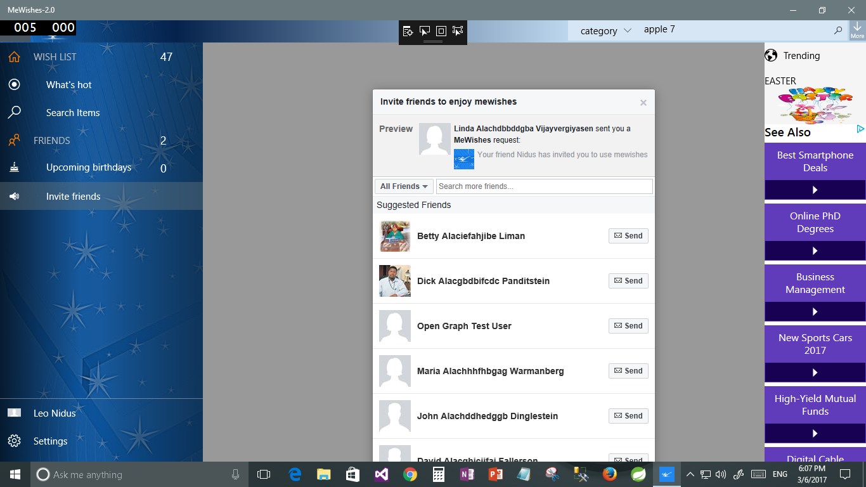Select Invite friends menu item
Viewport: 866px width, 487px height.
pyautogui.click(x=101, y=196)
